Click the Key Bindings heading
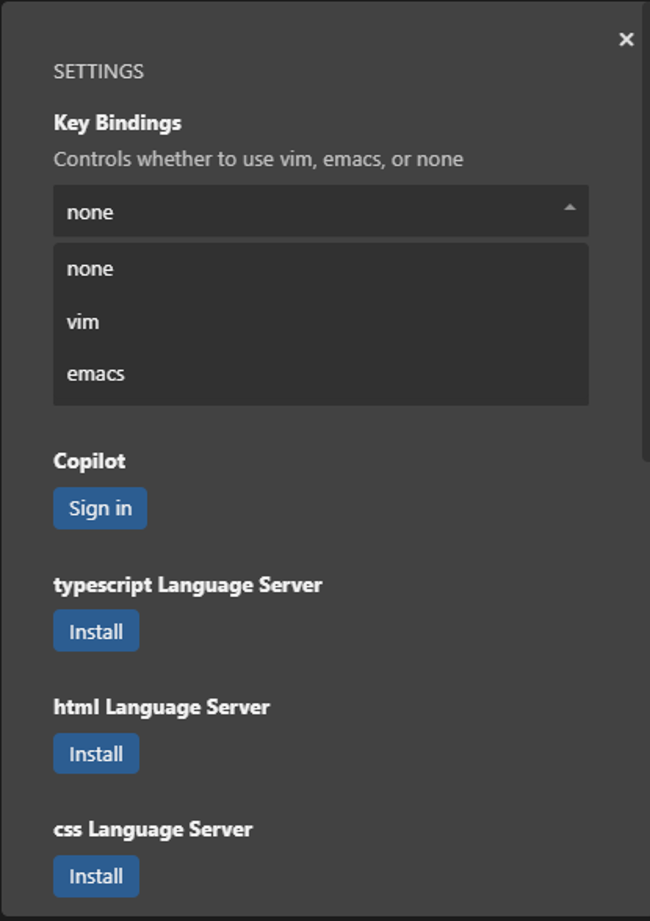650x921 pixels. pyautogui.click(x=117, y=123)
